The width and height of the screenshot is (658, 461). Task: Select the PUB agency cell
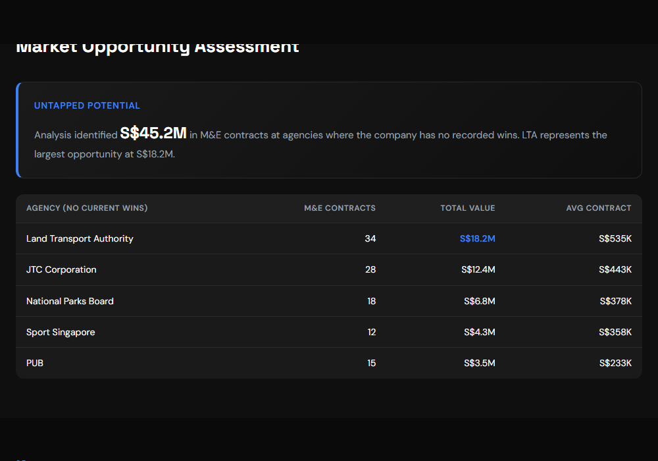(x=35, y=363)
